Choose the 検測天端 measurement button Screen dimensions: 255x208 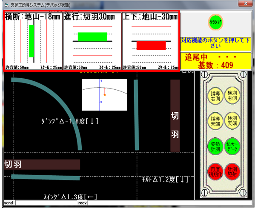pyautogui.click(x=232, y=121)
